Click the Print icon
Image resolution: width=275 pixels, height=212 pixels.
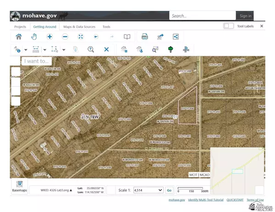pos(144,37)
